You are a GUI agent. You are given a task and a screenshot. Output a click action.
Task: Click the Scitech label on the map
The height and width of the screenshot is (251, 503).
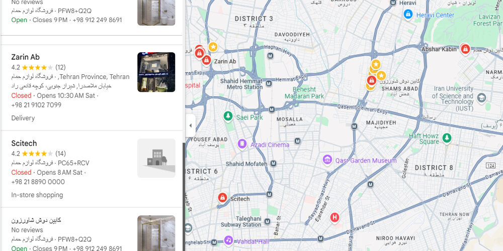[240, 199]
